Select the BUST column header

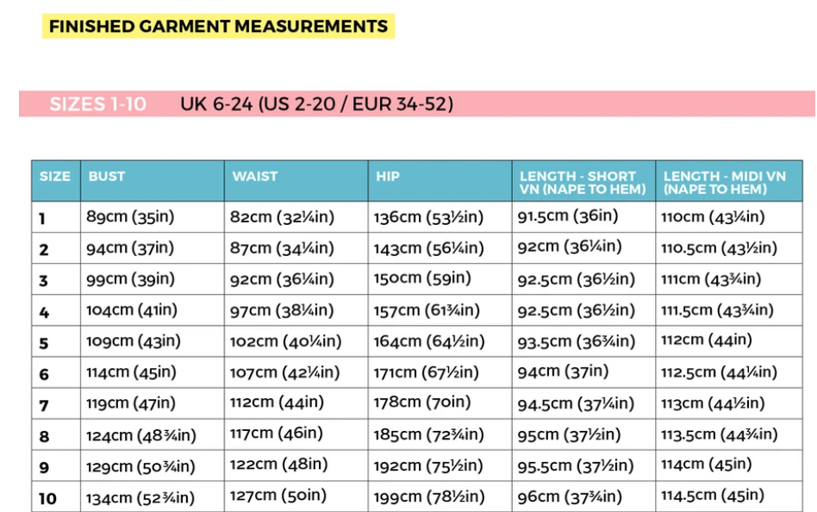coord(107,176)
